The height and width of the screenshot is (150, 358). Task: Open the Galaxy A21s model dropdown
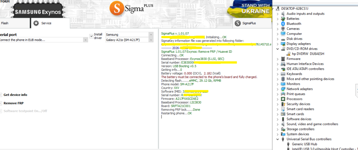click(x=151, y=40)
